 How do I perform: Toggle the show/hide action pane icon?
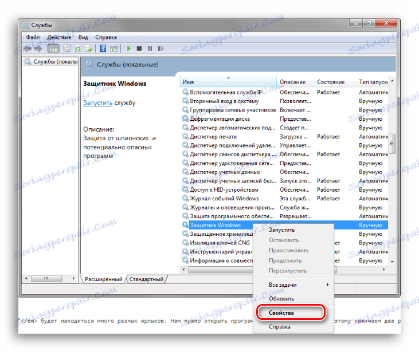pyautogui.click(x=114, y=49)
